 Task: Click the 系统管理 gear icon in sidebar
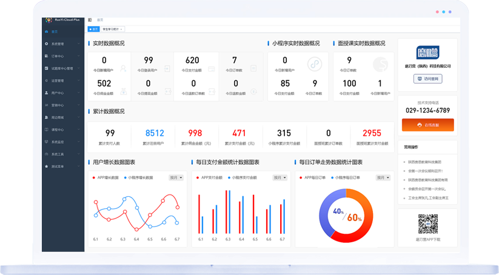click(47, 44)
